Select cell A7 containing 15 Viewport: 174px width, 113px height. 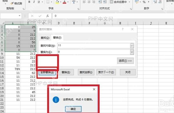pyautogui.click(x=13, y=46)
